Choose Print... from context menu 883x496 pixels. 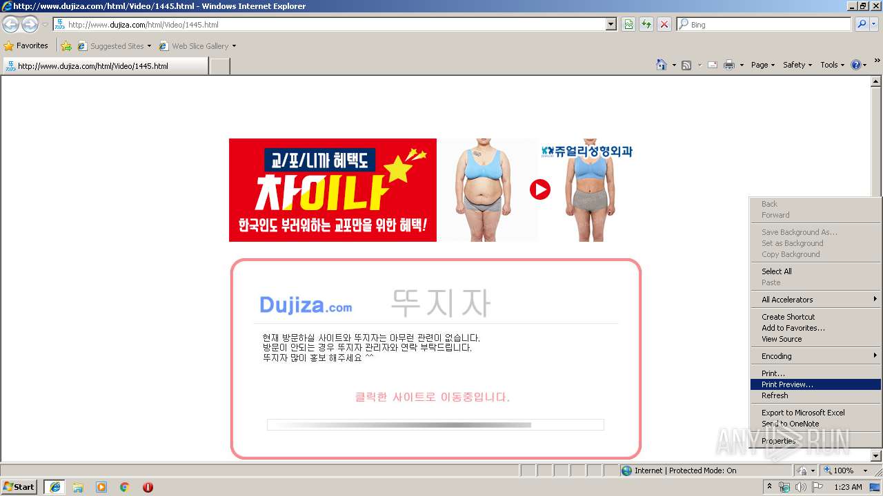pyautogui.click(x=815, y=373)
